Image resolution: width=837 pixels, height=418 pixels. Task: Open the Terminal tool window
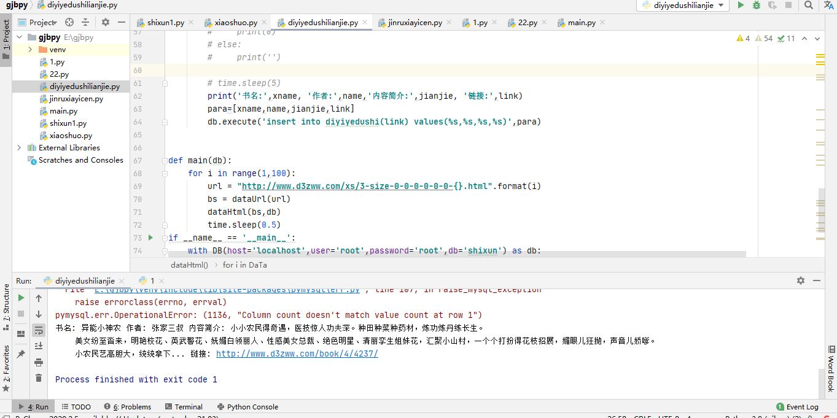[x=183, y=407]
